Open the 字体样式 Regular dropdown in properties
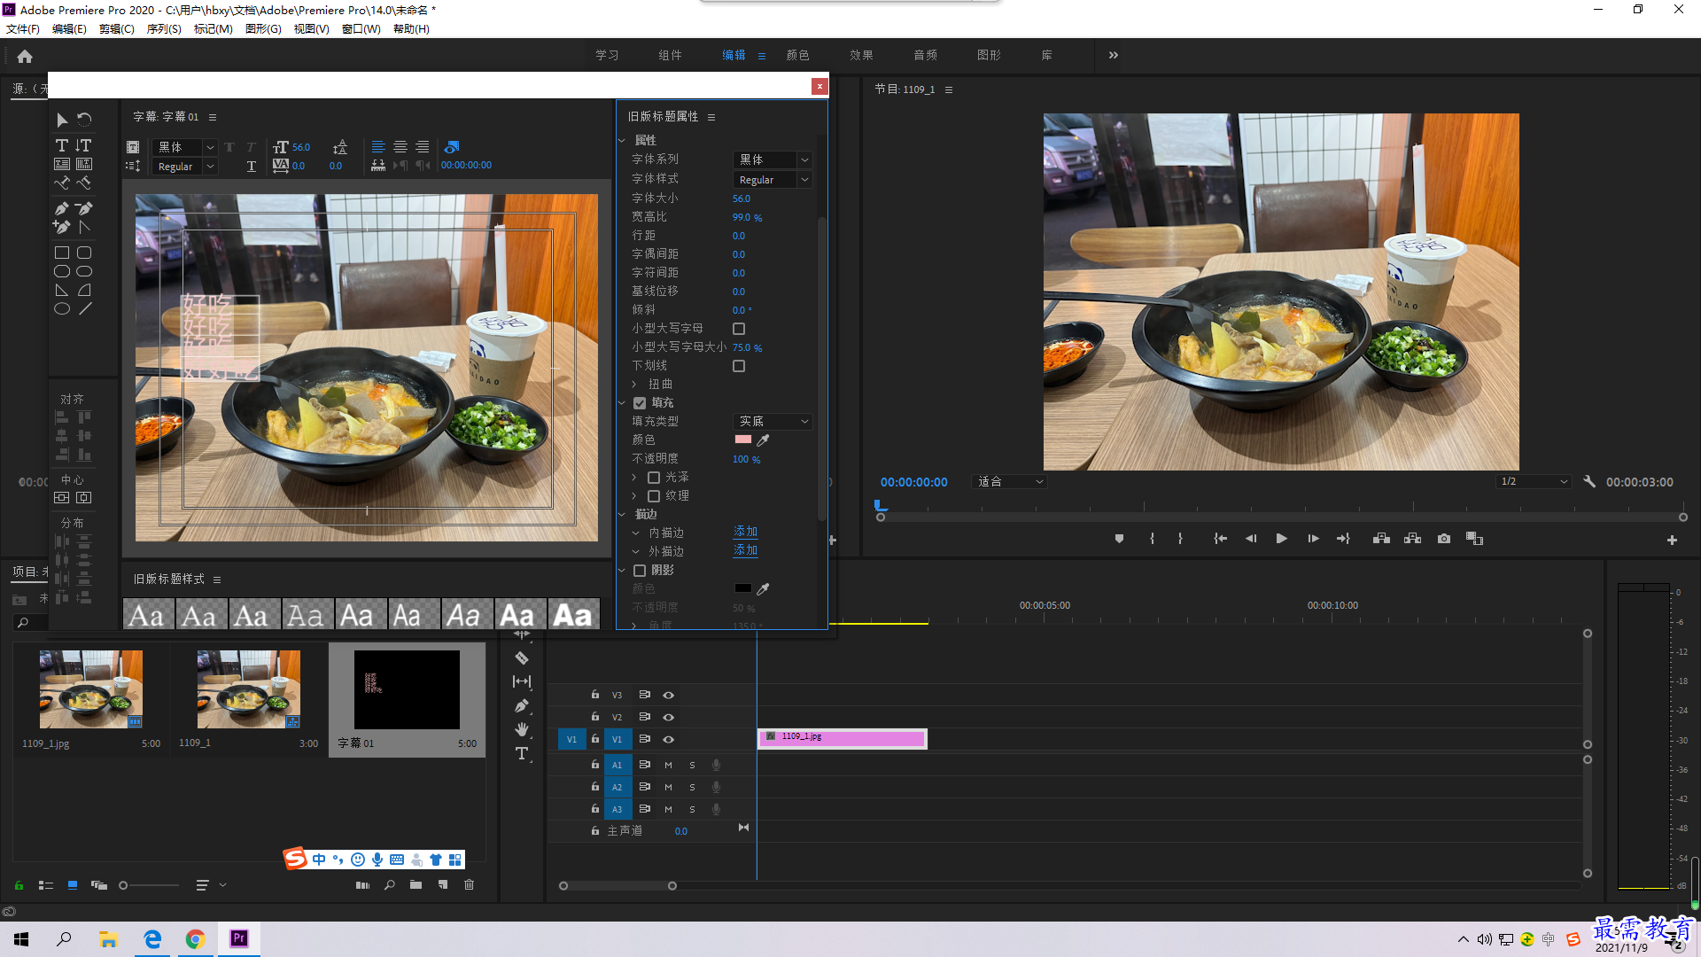 pos(773,180)
